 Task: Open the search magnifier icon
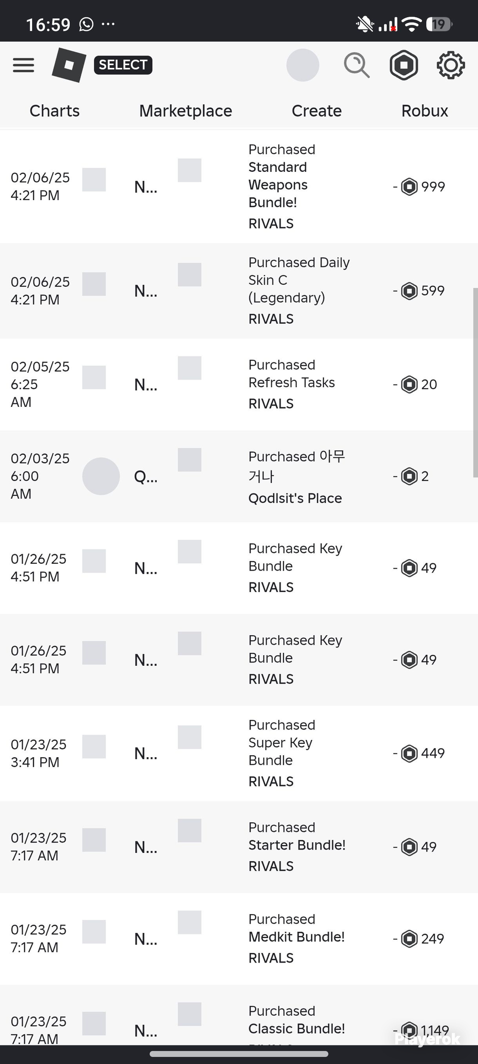[357, 66]
